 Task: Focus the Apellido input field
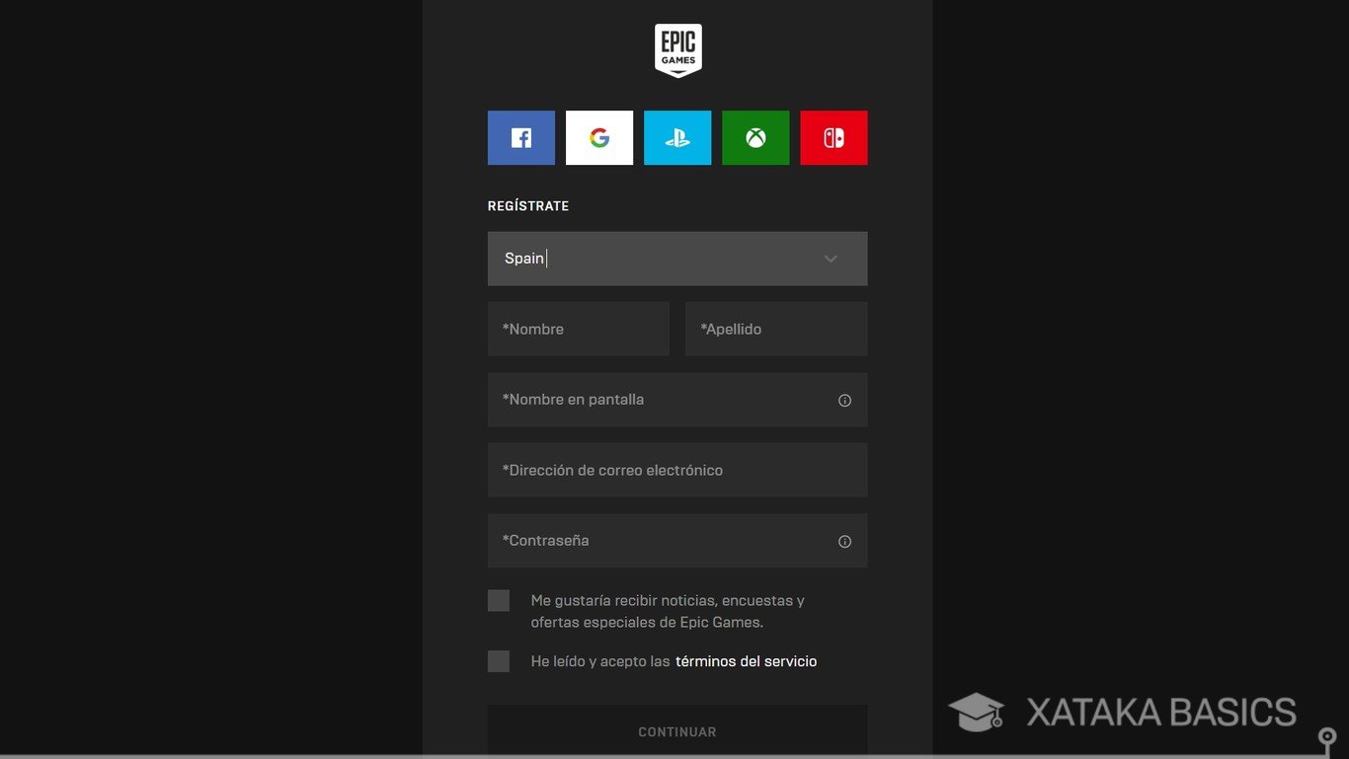tap(776, 329)
